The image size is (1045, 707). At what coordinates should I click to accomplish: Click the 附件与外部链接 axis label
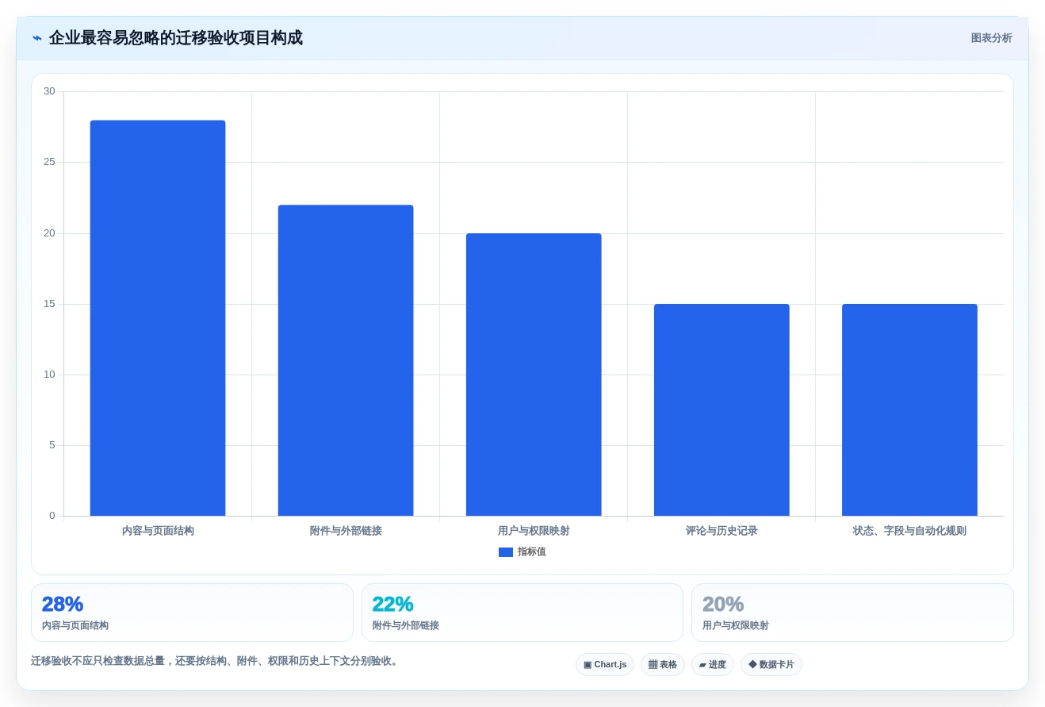[x=346, y=531]
